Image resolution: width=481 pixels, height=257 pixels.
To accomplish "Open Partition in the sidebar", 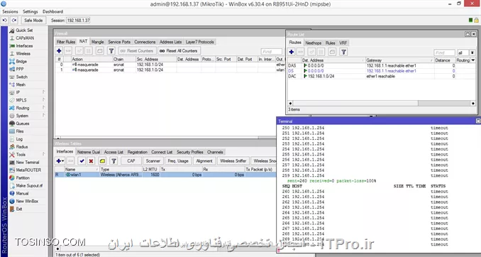I will click(x=23, y=177).
